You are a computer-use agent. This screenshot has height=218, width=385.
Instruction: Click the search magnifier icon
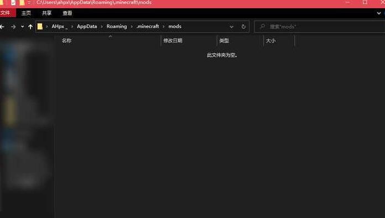[262, 26]
